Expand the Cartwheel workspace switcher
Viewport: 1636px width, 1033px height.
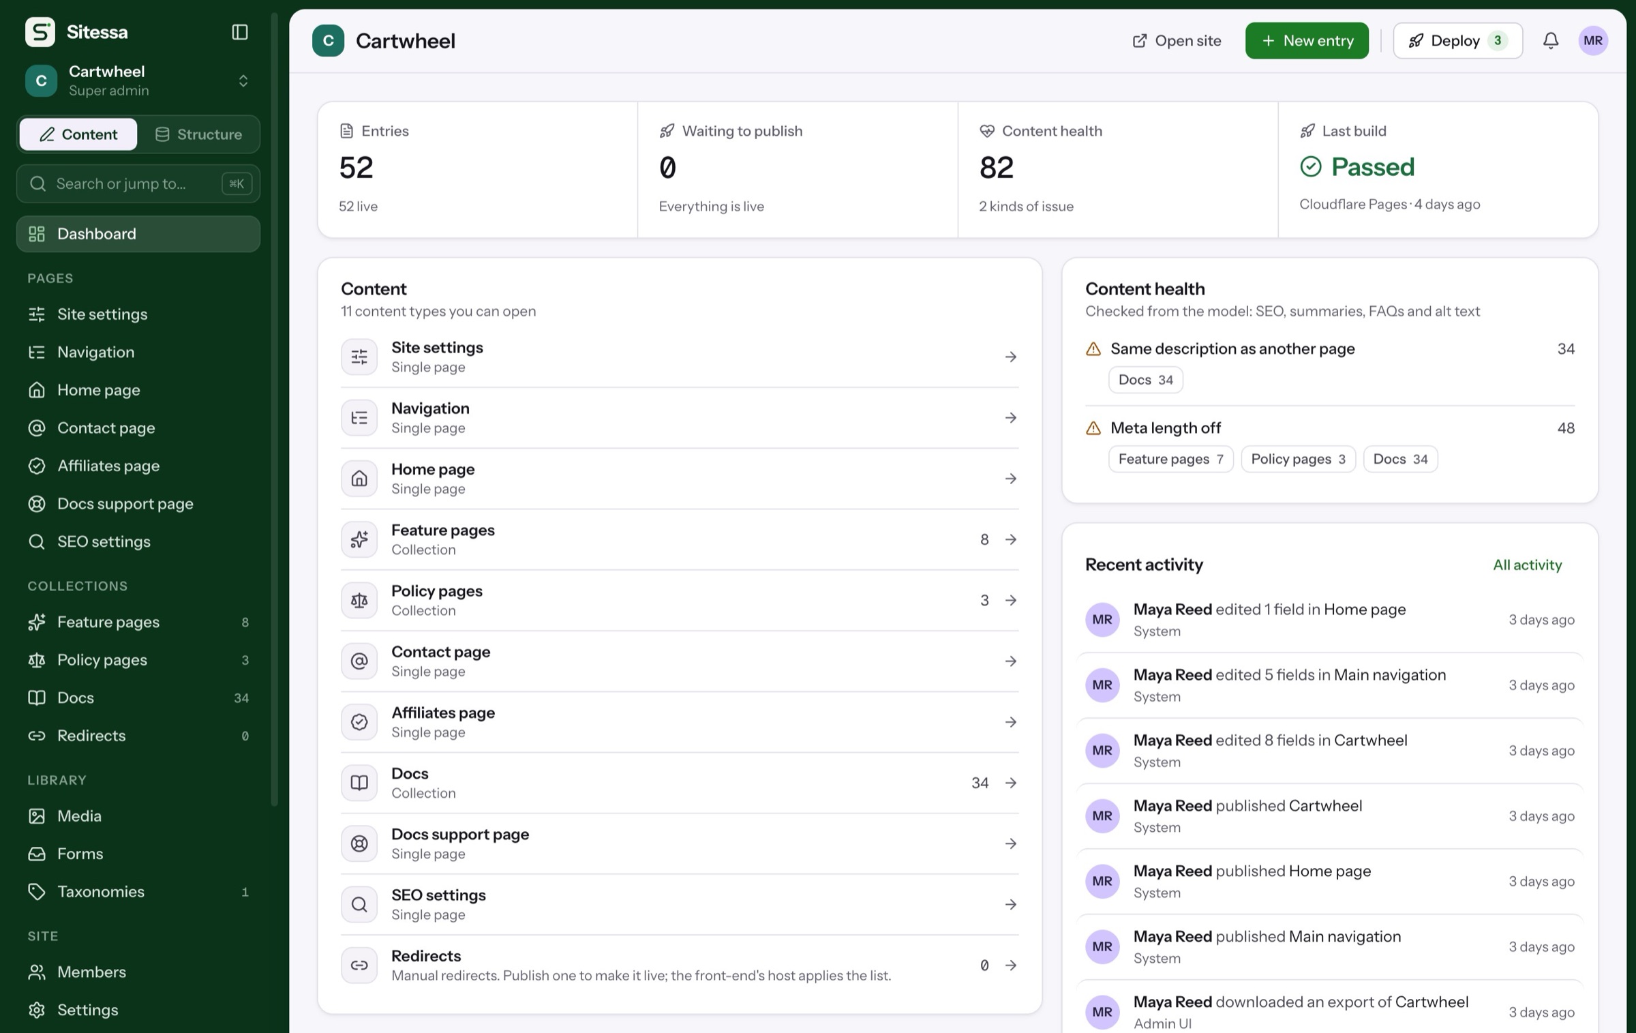[138, 81]
